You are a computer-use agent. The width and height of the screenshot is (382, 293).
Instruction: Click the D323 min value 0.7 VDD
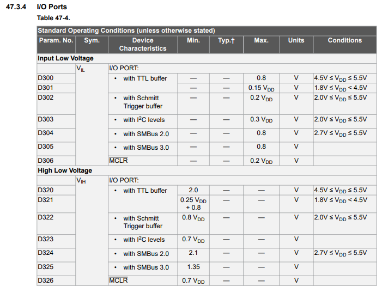click(x=193, y=240)
